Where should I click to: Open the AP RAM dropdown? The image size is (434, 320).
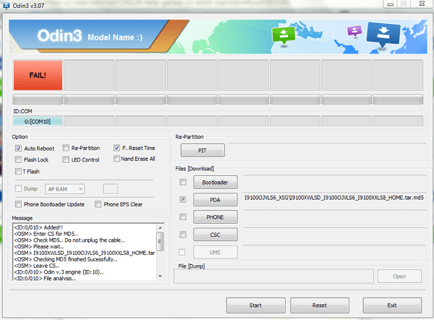point(65,189)
